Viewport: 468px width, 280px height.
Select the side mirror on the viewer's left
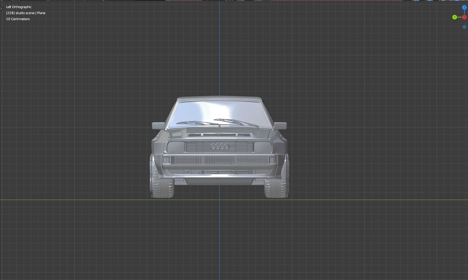pos(158,125)
